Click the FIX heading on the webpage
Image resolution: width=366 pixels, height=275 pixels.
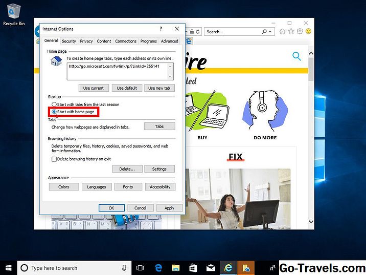(236, 157)
